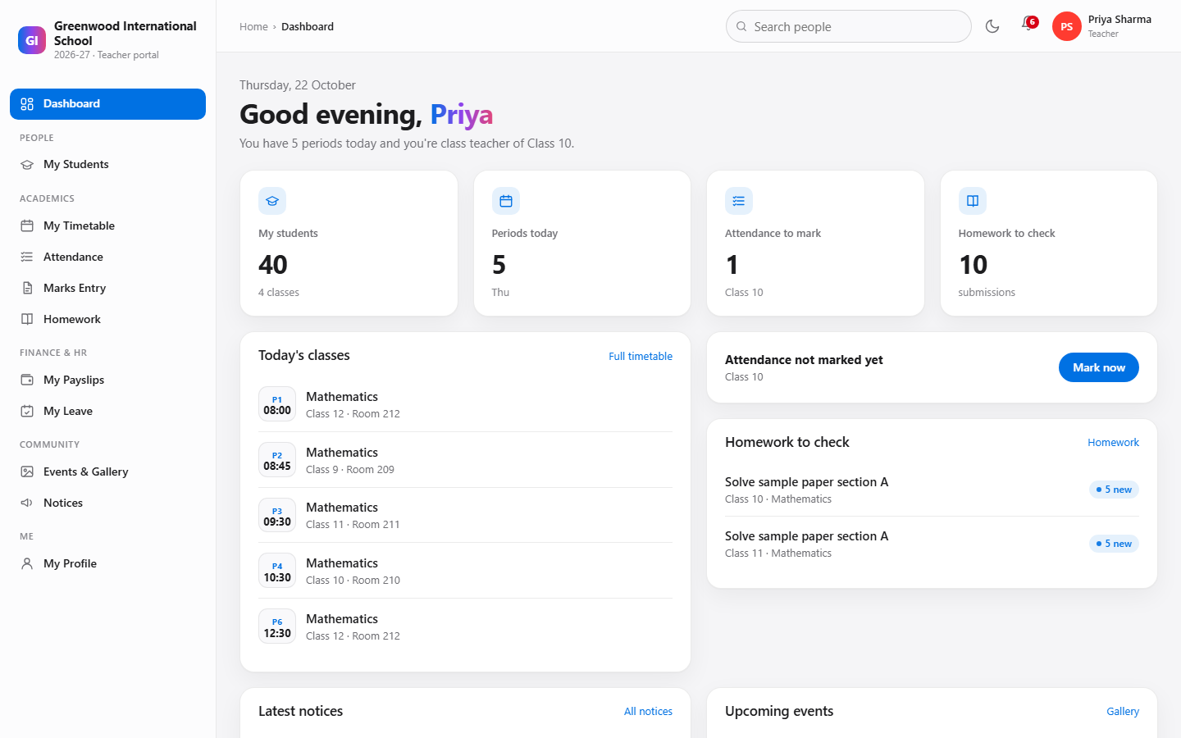
Task: Click the Mark now button
Action: point(1099,367)
